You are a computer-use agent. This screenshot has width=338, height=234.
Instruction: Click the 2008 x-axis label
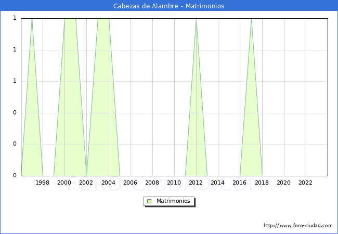152,183
